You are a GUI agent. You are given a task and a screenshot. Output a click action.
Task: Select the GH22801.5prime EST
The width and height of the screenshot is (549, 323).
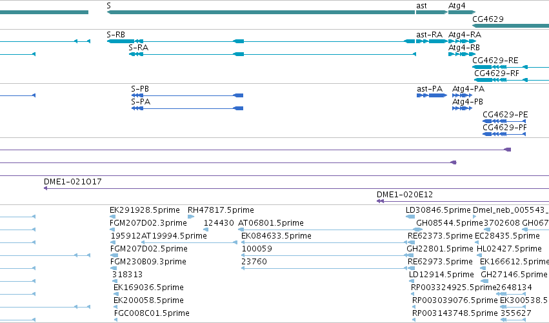pos(409,255)
